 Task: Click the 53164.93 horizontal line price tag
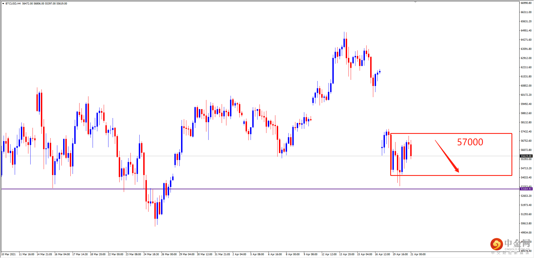click(x=526, y=189)
